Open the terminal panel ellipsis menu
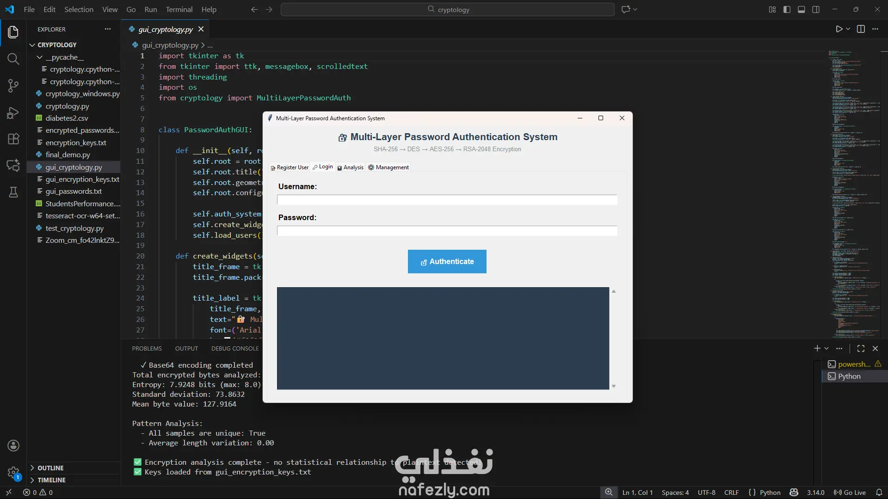This screenshot has height=499, width=888. pyautogui.click(x=839, y=348)
